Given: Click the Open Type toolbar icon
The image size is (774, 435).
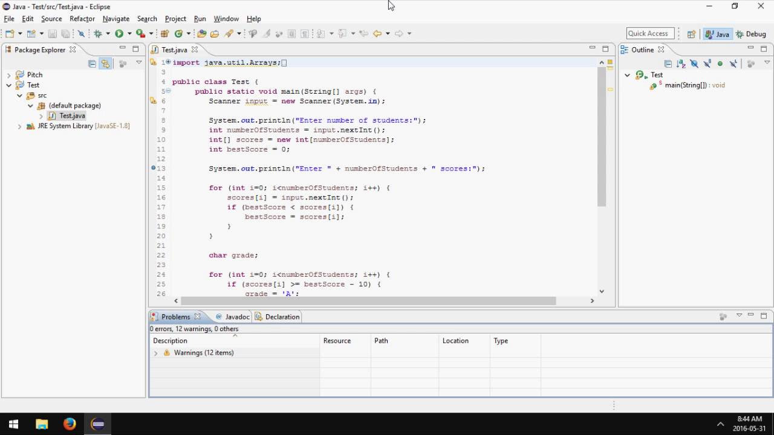Looking at the screenshot, I should click(202, 34).
